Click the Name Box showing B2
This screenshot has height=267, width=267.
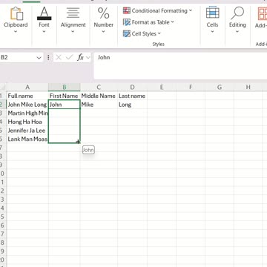point(18,57)
